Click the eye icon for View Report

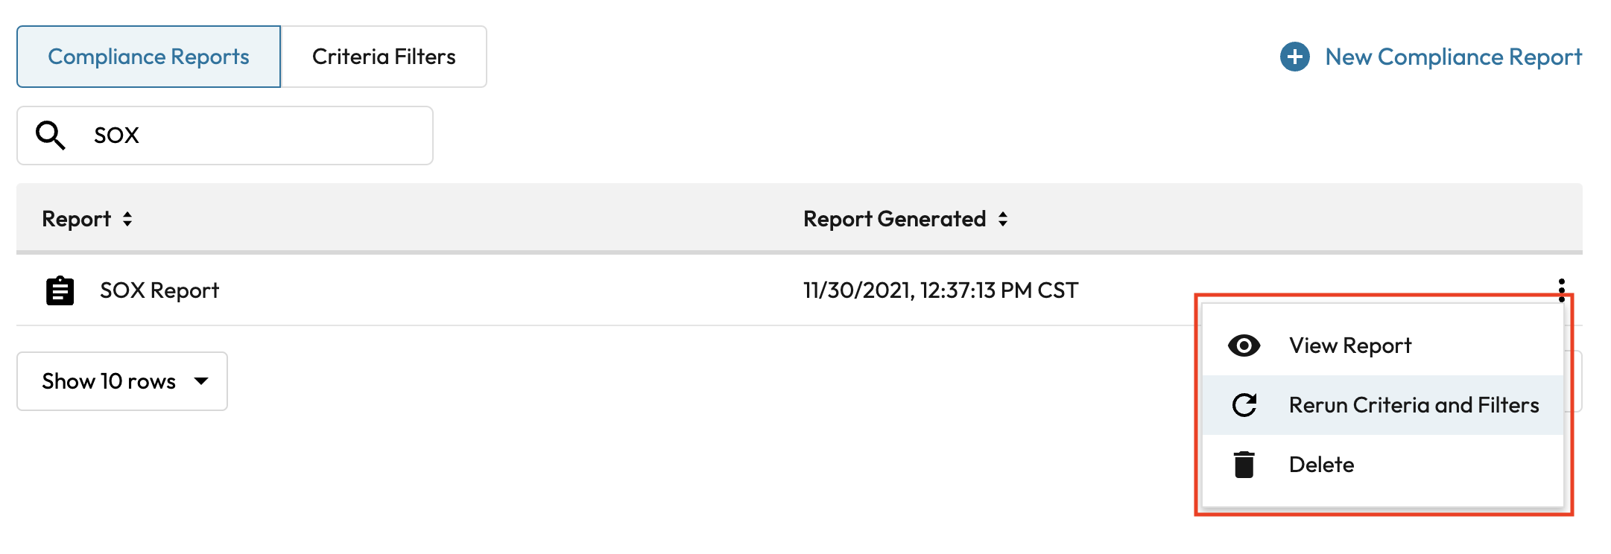point(1244,346)
